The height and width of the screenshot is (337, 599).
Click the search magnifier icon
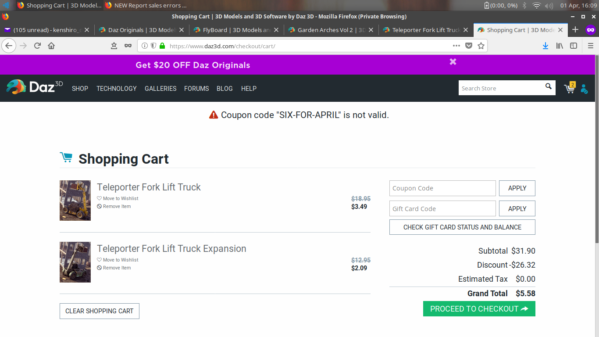point(548,86)
